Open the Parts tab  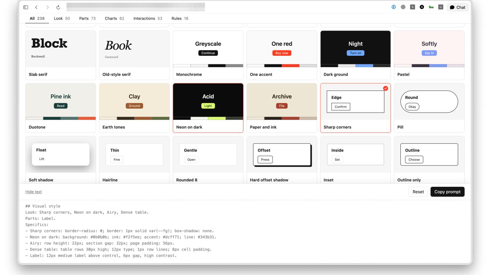[87, 18]
